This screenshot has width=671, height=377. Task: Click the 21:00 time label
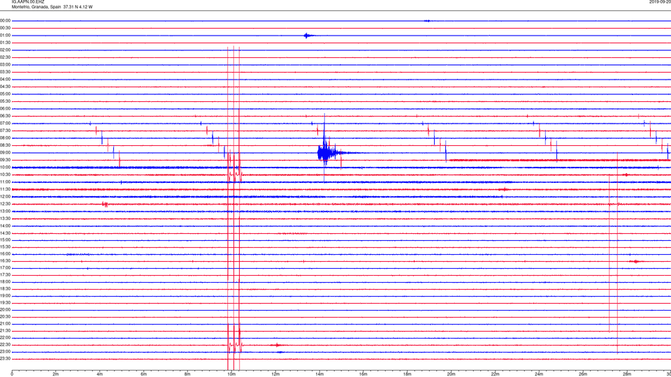6,323
